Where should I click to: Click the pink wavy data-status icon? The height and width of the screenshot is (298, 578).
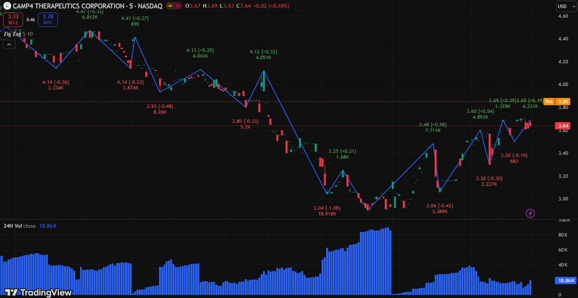pos(179,6)
